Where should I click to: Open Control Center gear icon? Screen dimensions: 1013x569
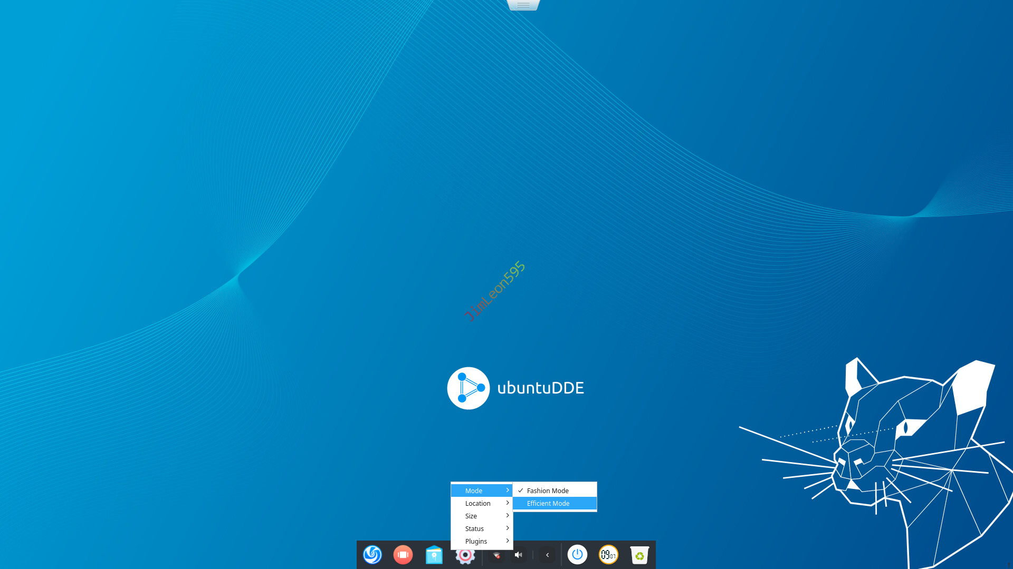coord(465,556)
